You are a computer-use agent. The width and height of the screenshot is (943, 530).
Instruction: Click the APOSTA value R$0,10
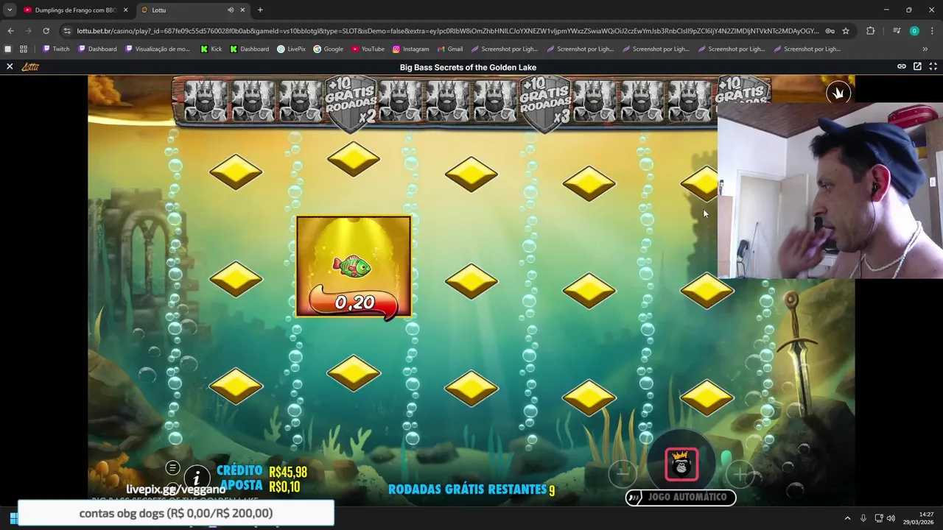point(284,486)
